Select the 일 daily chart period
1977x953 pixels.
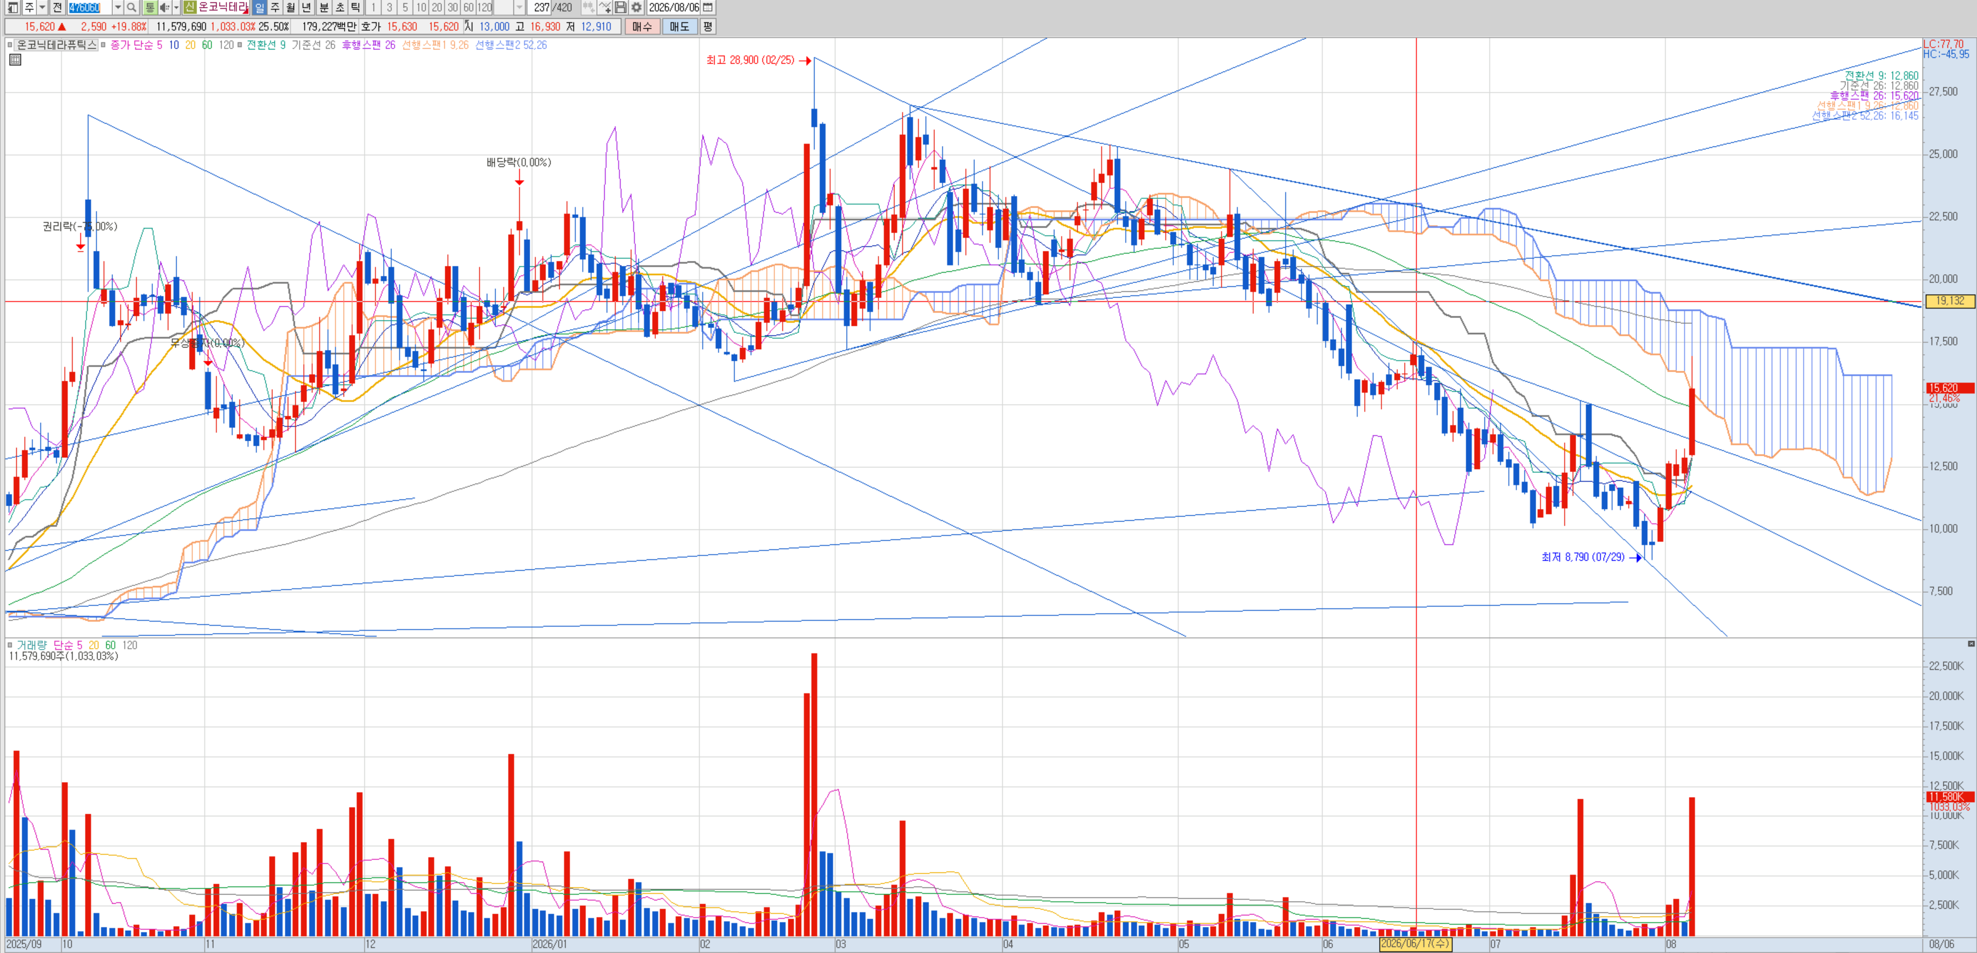pyautogui.click(x=259, y=8)
